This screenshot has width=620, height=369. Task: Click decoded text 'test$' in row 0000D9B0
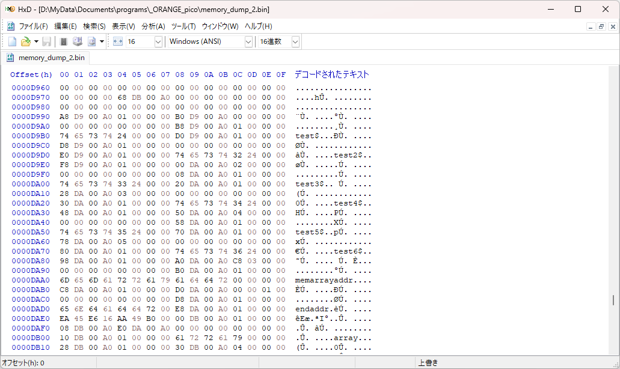pyautogui.click(x=307, y=136)
